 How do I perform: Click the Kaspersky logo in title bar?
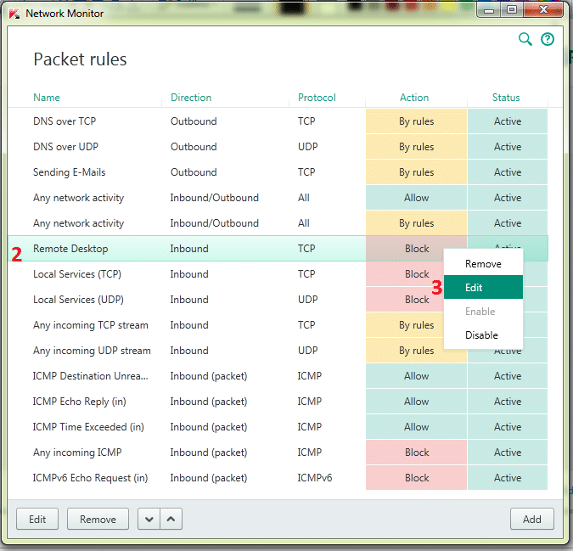(x=14, y=14)
